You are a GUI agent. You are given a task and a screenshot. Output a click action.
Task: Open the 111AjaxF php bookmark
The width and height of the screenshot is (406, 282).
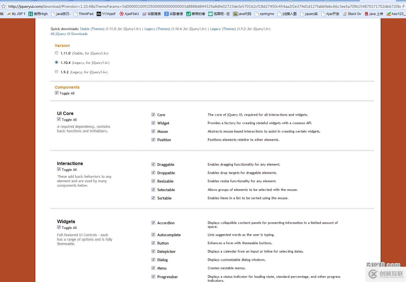click(x=106, y=14)
